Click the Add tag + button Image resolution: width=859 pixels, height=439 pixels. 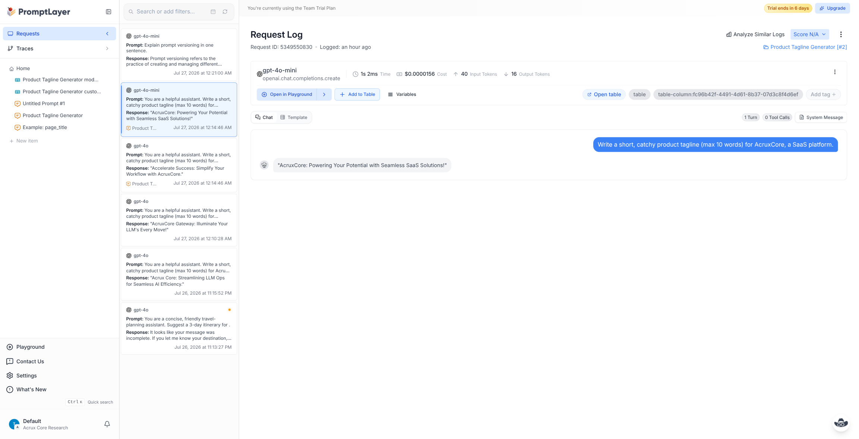(x=823, y=94)
